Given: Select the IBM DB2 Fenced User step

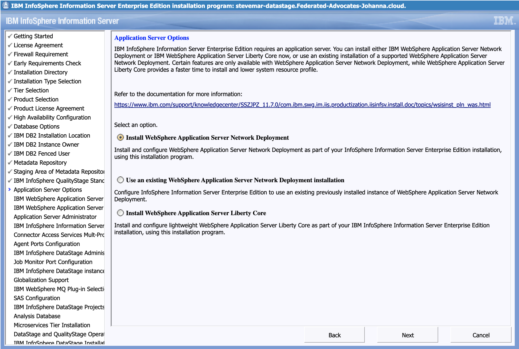Looking at the screenshot, I should point(42,154).
